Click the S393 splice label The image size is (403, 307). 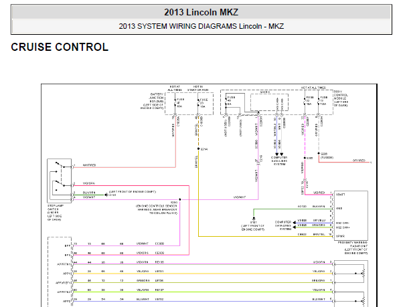[x=310, y=158]
